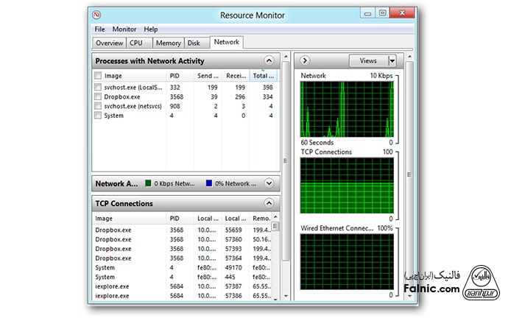Collapse the Processes with Network Activity section

pos(269,61)
